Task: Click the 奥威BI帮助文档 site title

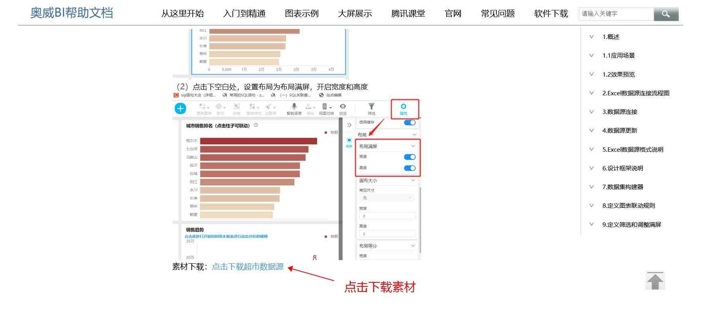Action: [72, 13]
